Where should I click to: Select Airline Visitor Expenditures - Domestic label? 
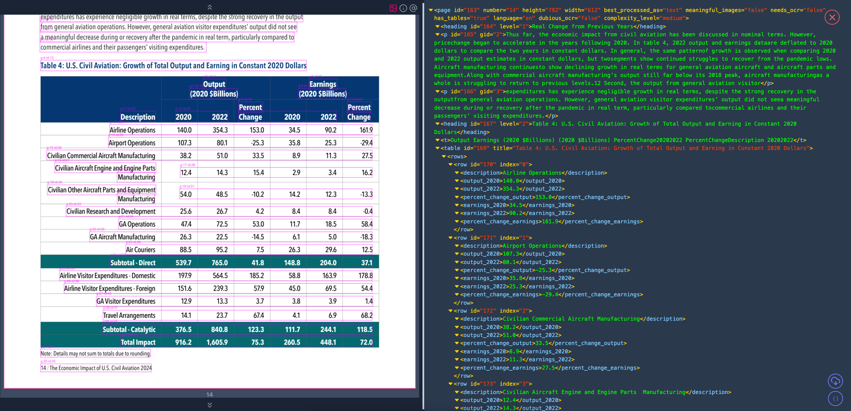pos(107,276)
